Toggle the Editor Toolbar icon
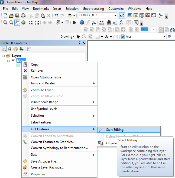175x178 pixels. 122,15
